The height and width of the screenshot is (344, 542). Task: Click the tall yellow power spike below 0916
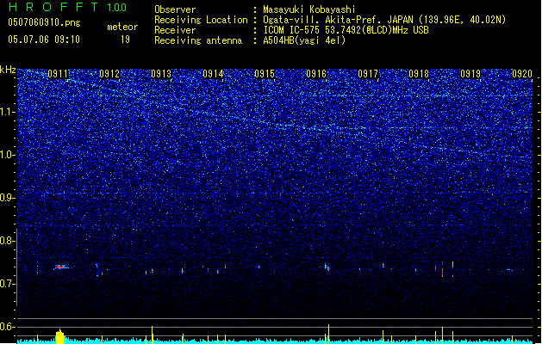(x=328, y=334)
